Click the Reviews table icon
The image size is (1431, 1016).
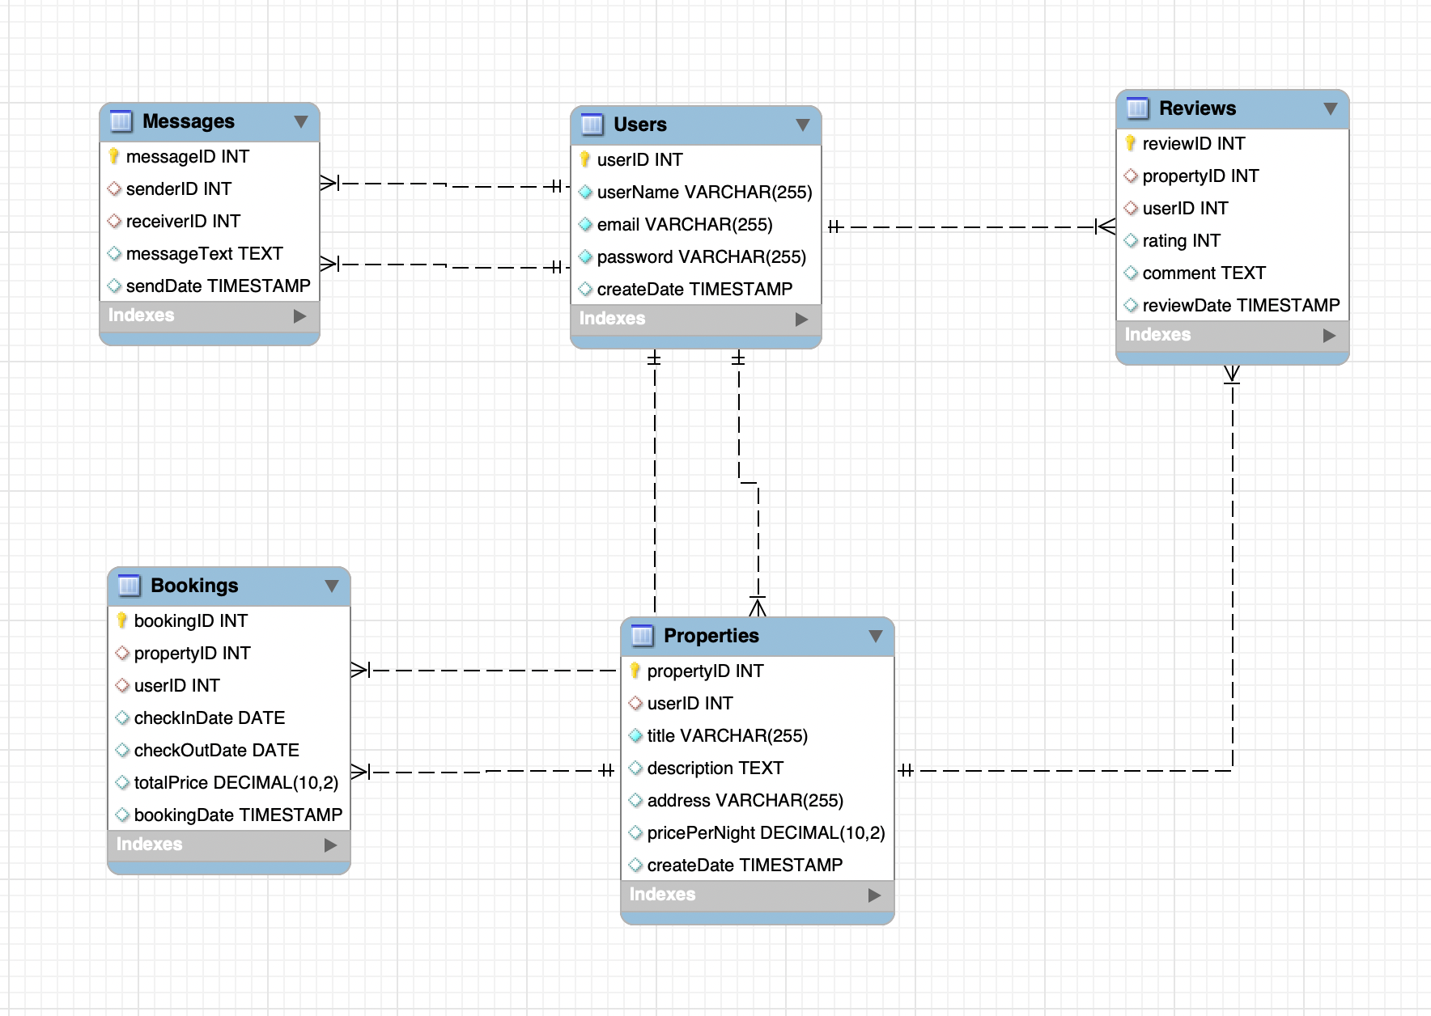point(1137,108)
